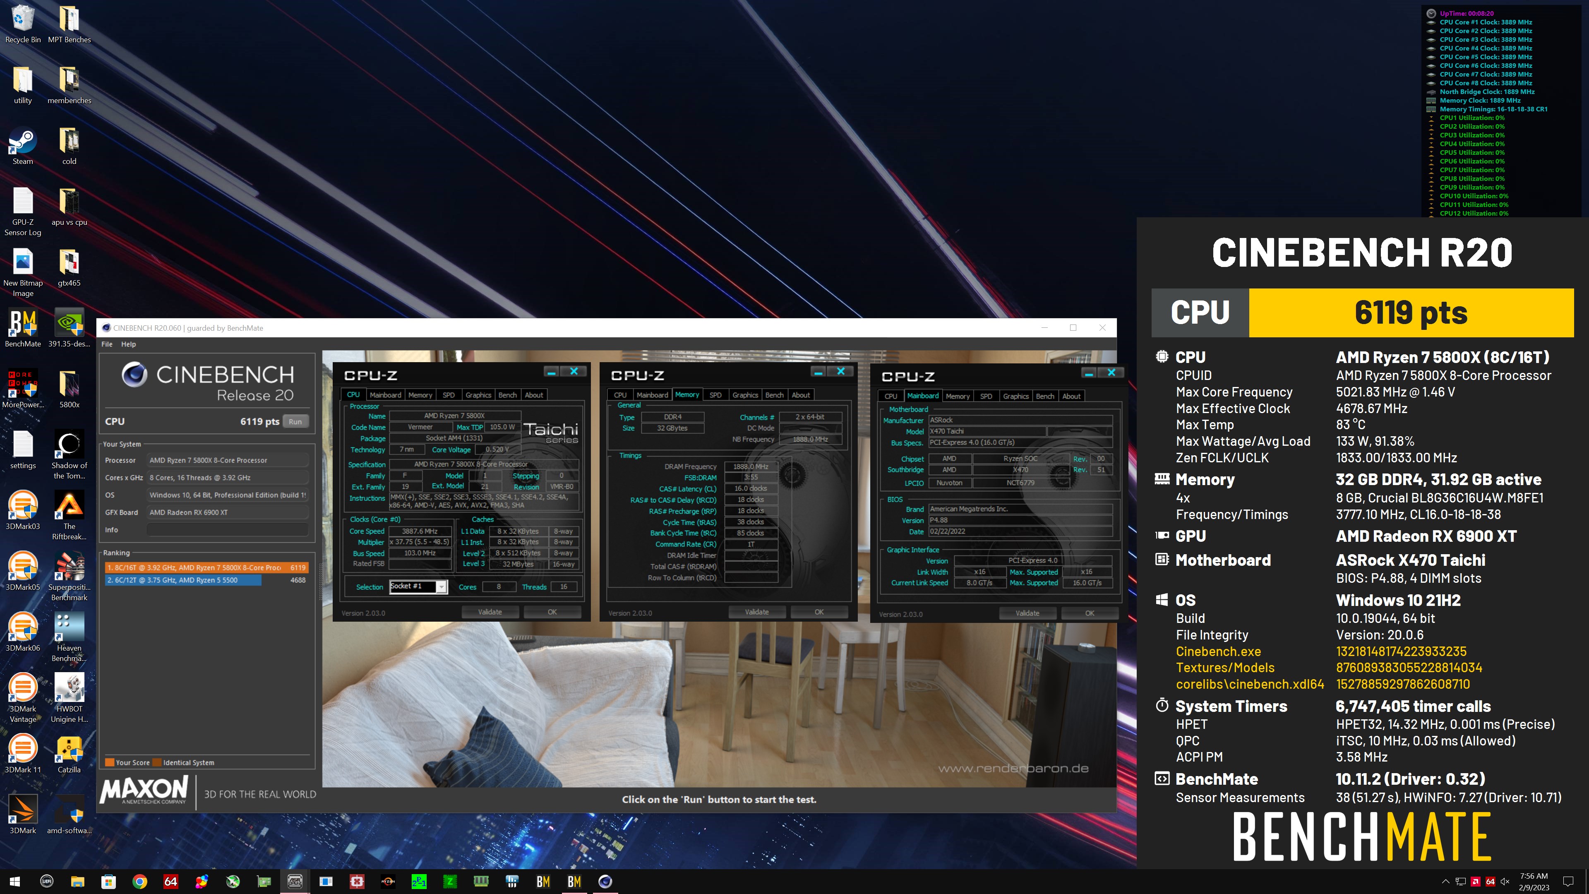Select Graphics tab in the Memory CPU-Z window
1589x894 pixels.
pyautogui.click(x=745, y=395)
